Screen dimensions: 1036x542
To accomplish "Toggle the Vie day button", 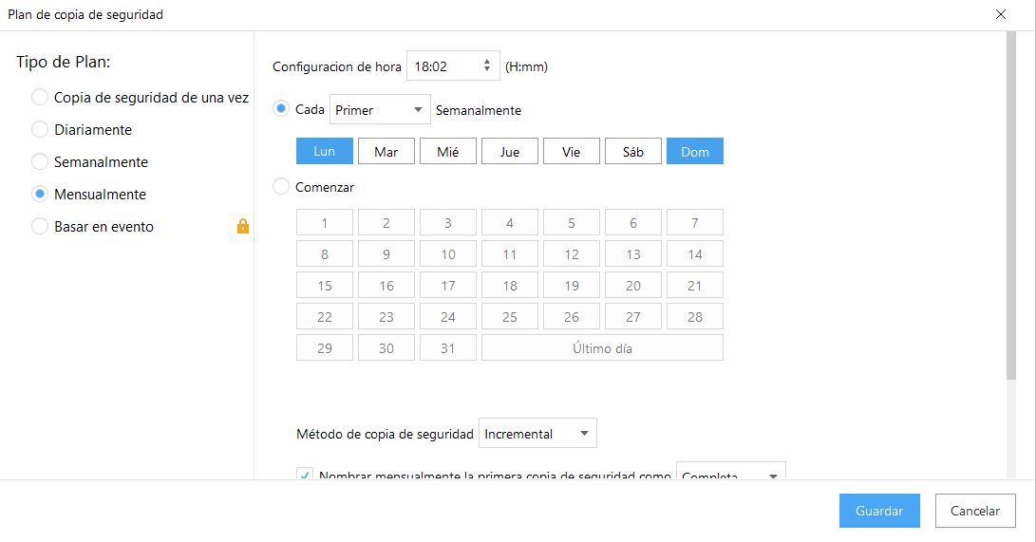I will [x=571, y=151].
